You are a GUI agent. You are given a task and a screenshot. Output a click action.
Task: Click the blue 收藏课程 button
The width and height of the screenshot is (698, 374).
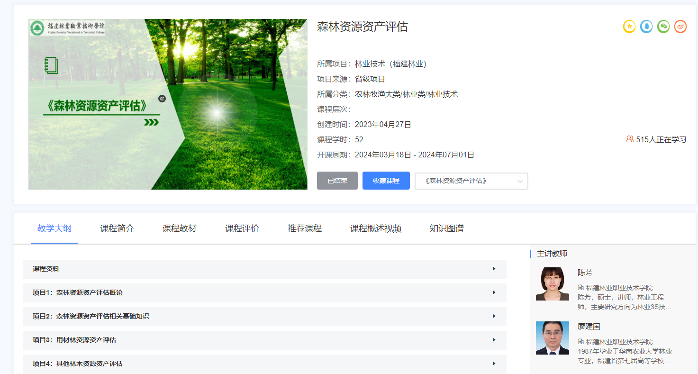[x=386, y=181]
